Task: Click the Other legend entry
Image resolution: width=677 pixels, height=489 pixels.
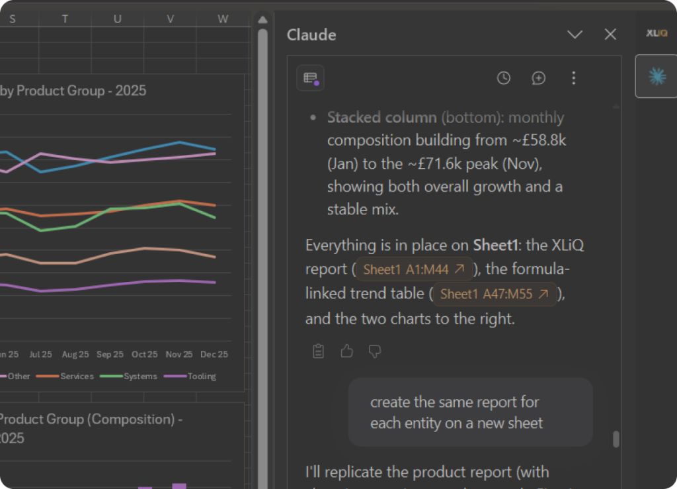Action: [15, 377]
